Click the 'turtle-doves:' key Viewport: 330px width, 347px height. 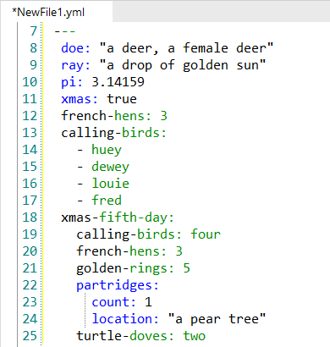pyautogui.click(x=125, y=336)
